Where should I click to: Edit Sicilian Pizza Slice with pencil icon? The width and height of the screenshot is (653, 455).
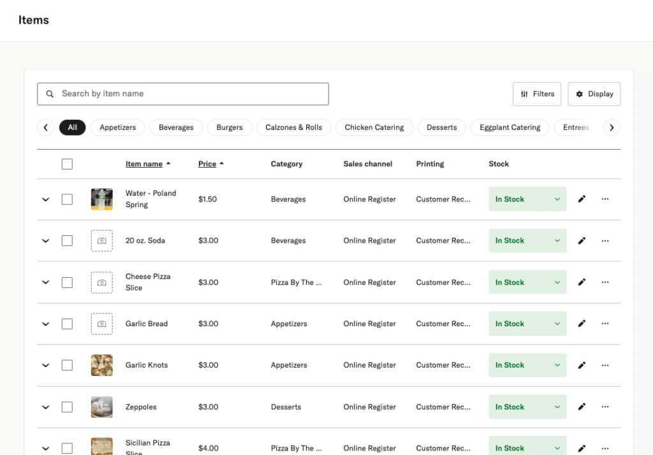582,449
